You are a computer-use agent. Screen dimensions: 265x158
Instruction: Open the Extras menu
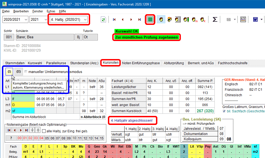(51, 11)
